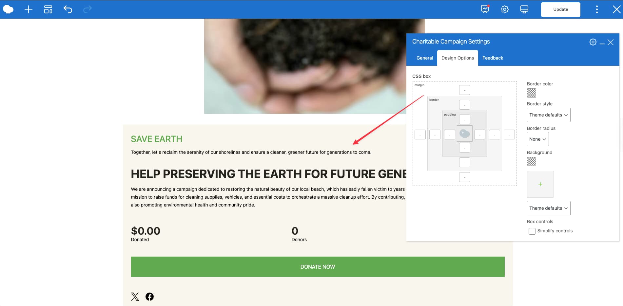Open page settings gear in top bar
This screenshot has height=306, width=623.
tap(504, 9)
